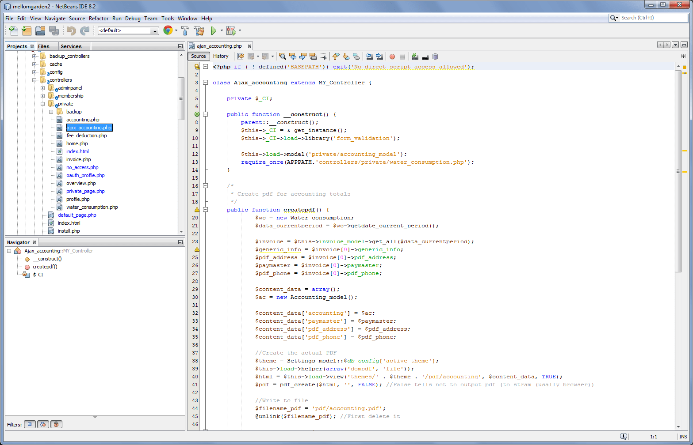Viewport: 693px width, 445px height.
Task: Collapse the controllers folder node
Action: pyautogui.click(x=34, y=80)
